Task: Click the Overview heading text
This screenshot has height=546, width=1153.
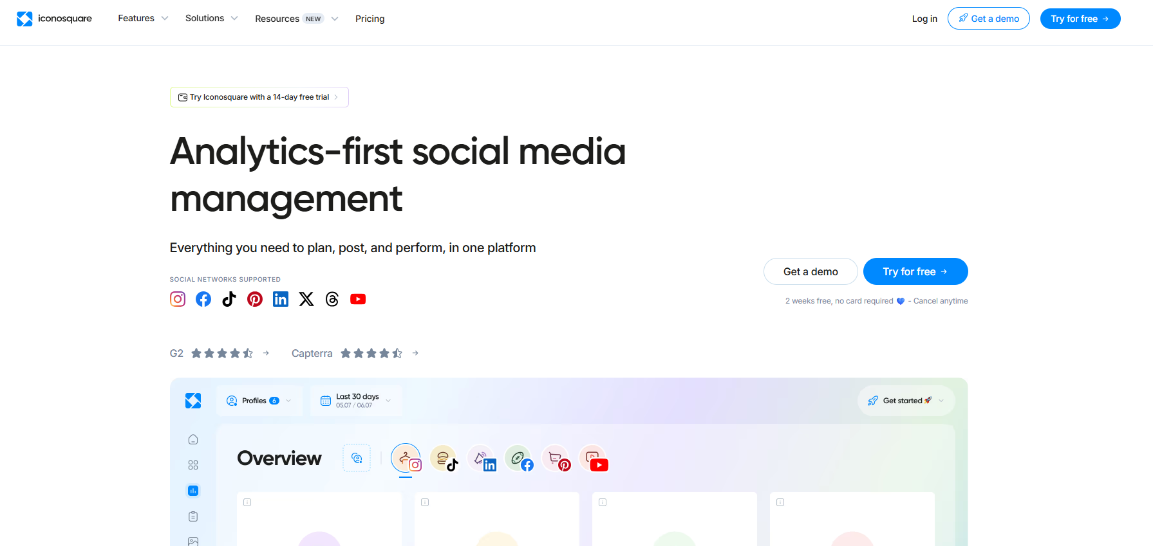Action: coord(279,458)
